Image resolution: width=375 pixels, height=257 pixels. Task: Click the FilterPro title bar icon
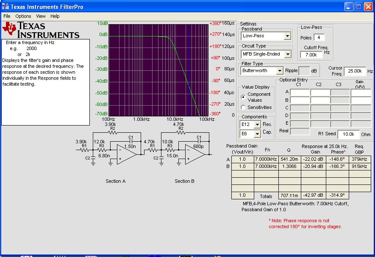click(6, 7)
